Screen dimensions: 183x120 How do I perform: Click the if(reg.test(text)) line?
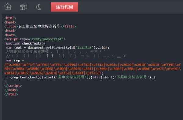[81, 77]
